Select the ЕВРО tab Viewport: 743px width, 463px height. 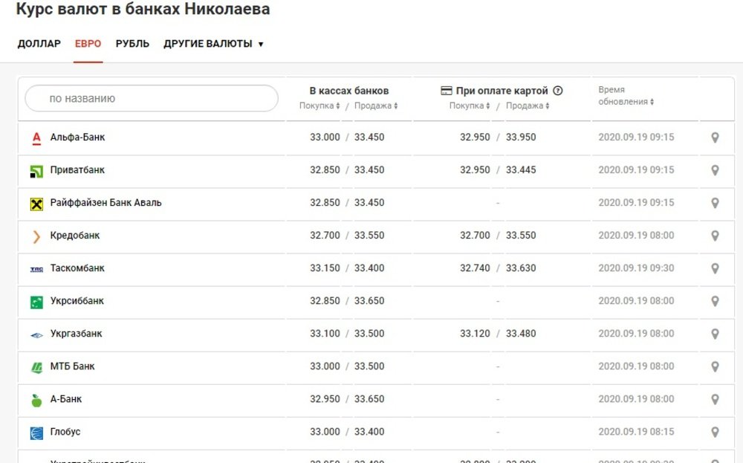[x=88, y=44]
